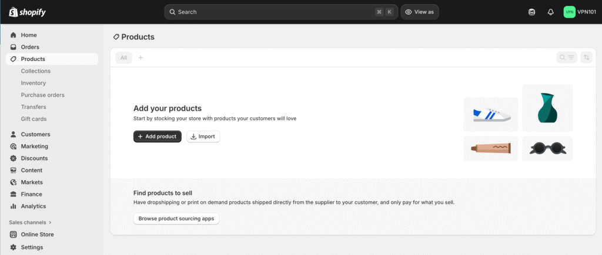Open the VPN101 store account menu
The height and width of the screenshot is (255, 602).
[x=580, y=12]
